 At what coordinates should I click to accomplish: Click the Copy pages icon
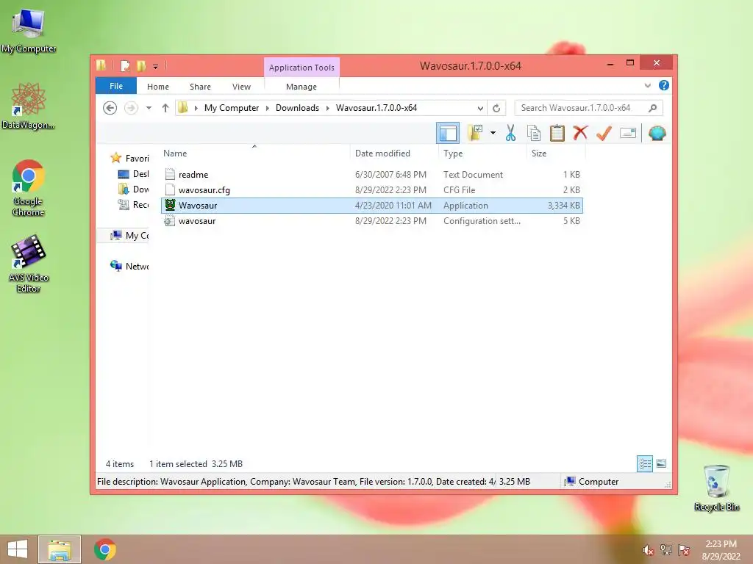[534, 133]
